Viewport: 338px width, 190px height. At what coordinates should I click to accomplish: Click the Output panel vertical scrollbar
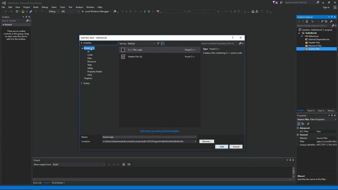point(294,172)
